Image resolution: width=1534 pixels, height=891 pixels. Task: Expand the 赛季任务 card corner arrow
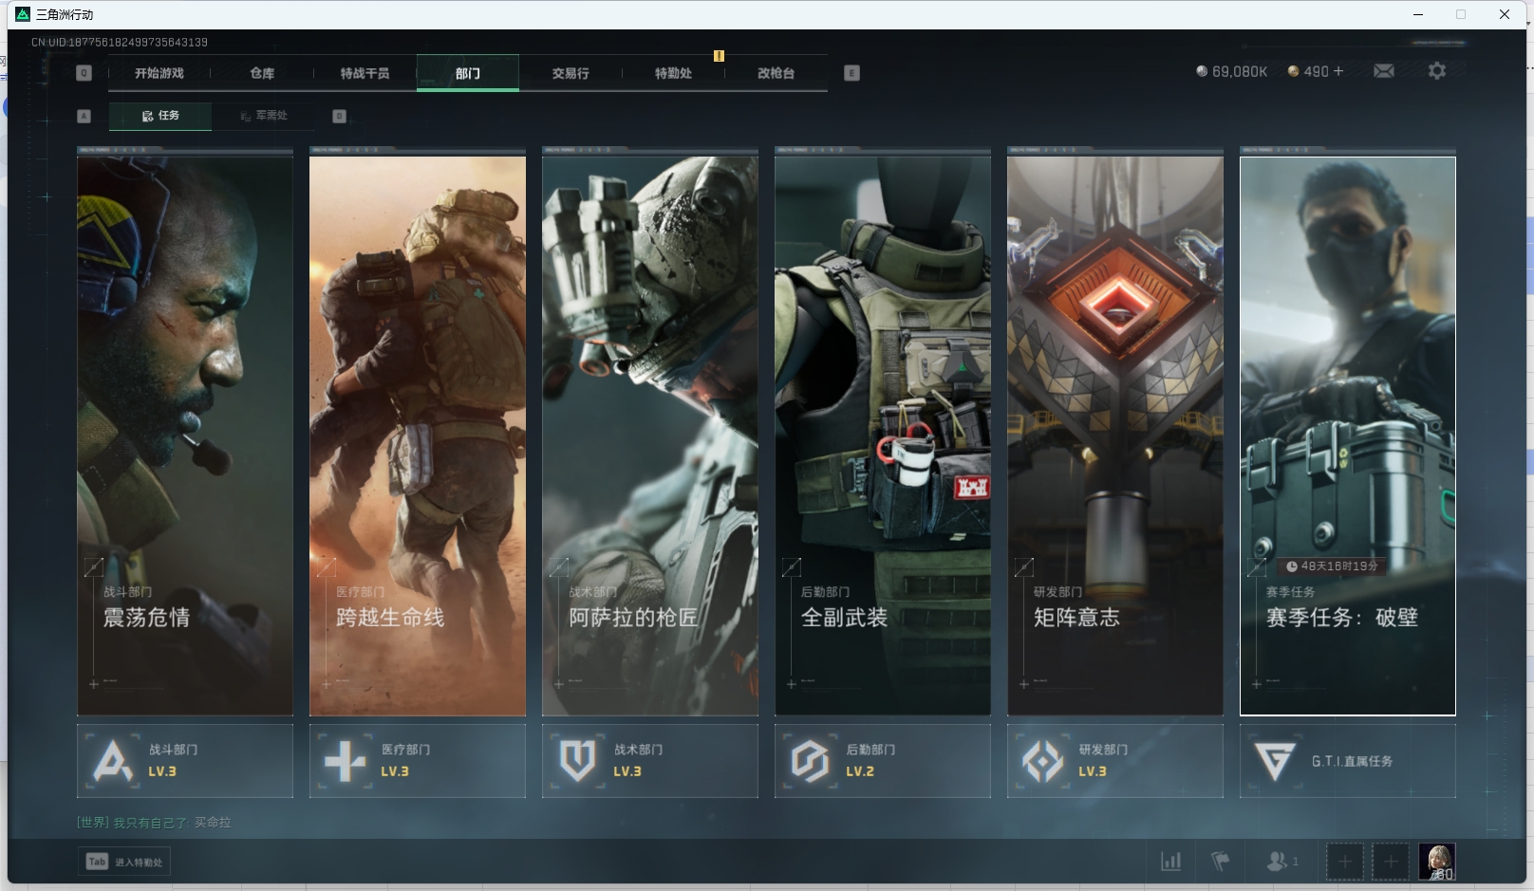(x=1256, y=567)
